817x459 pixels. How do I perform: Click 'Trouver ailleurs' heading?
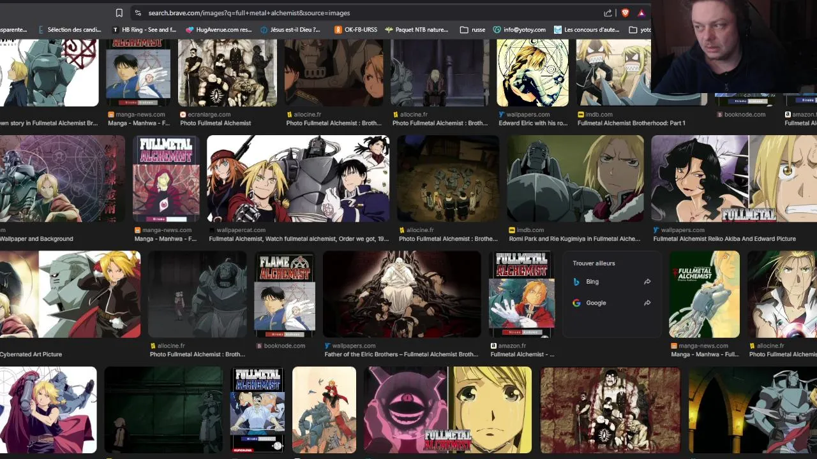pyautogui.click(x=594, y=263)
